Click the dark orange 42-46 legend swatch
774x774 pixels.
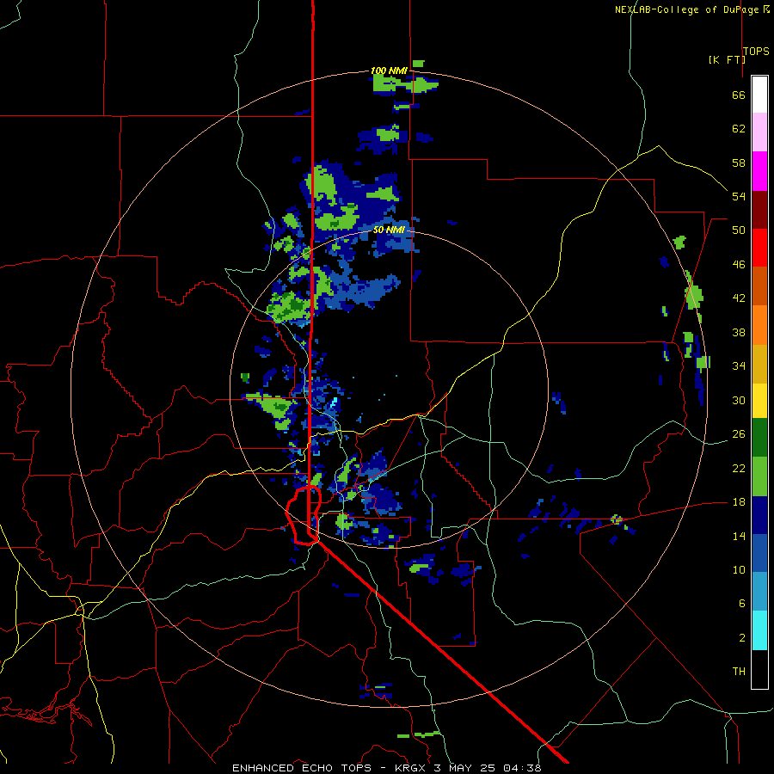[x=759, y=286]
